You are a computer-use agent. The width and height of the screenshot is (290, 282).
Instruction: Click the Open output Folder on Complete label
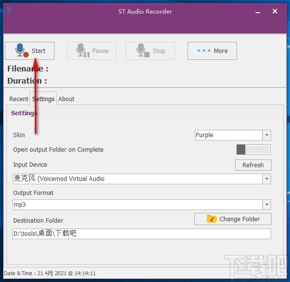pyautogui.click(x=58, y=150)
